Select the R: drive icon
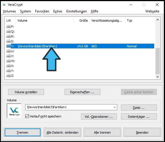 [8, 36]
